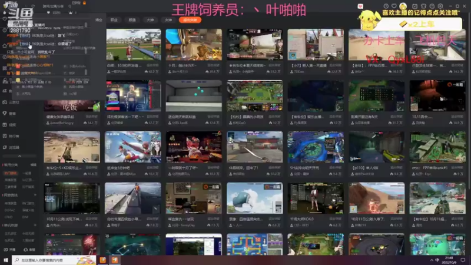The height and width of the screenshot is (265, 471).
Task: Click the orange lock icon at top
Action: [x=84, y=3]
